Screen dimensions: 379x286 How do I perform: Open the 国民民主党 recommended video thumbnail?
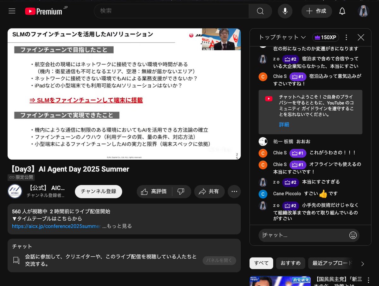280,281
